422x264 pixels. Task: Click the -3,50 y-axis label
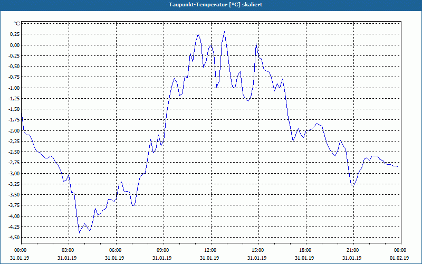click(14, 195)
